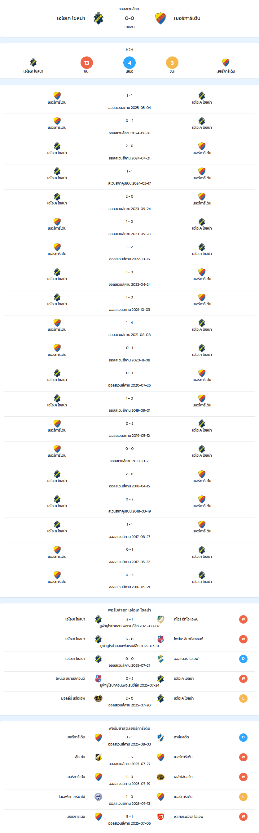Screen dimensions: 259x833
Task: Click Djurgården crest in match header
Action: 160,18
